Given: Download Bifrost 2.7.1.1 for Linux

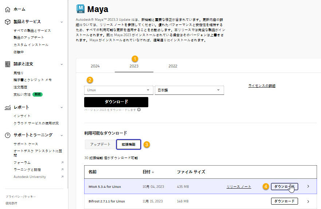Looking at the screenshot, I should tap(284, 201).
